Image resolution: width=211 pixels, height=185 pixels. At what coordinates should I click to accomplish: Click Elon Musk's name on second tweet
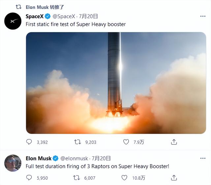point(39,158)
